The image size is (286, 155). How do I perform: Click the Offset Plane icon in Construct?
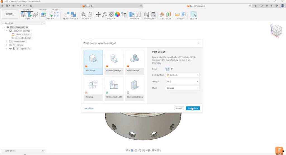(162, 15)
